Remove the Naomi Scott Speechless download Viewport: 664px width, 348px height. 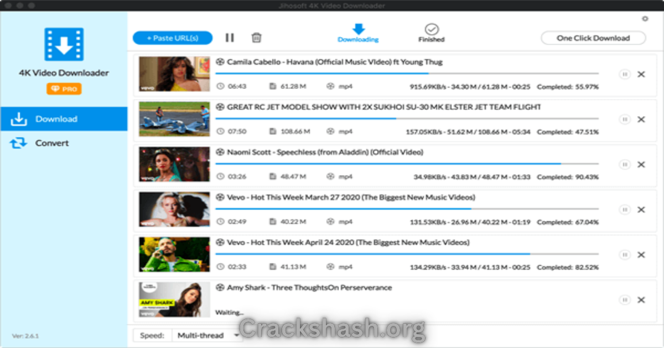click(x=641, y=165)
